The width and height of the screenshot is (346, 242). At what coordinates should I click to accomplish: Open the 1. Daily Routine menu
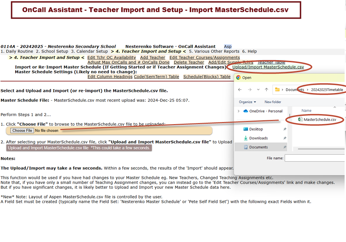pyautogui.click(x=17, y=51)
